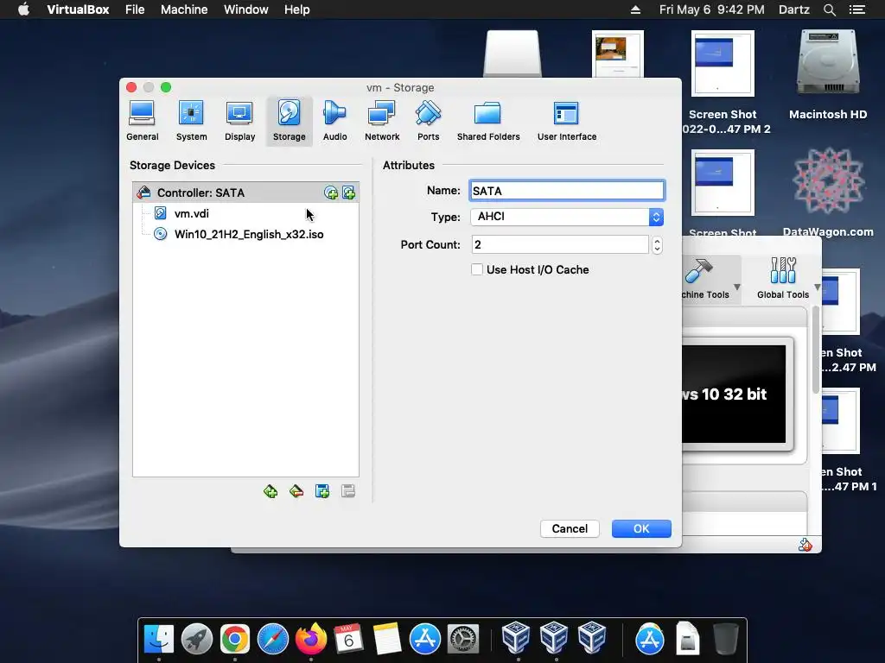Viewport: 885px width, 663px height.
Task: Open the Network settings section
Action: 382,121
